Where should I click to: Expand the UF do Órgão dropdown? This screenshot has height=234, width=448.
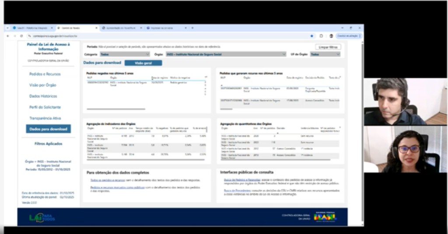click(325, 54)
